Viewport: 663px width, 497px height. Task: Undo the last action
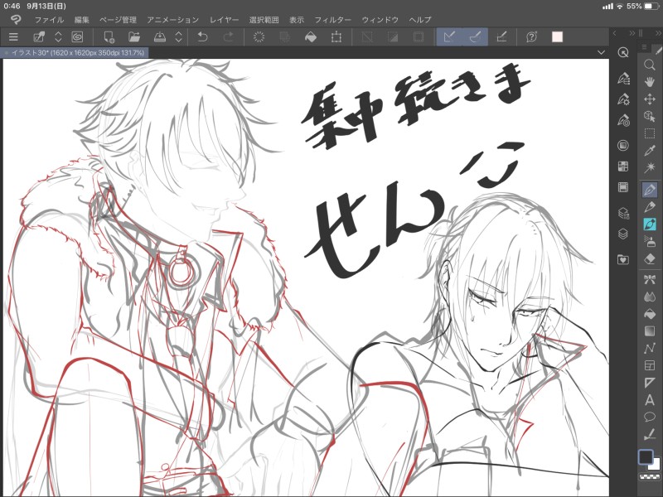tap(202, 36)
